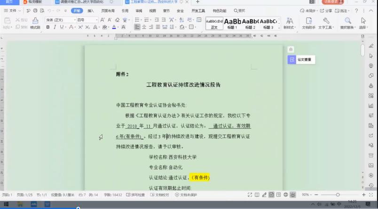Select left text alignment

(x=137, y=27)
